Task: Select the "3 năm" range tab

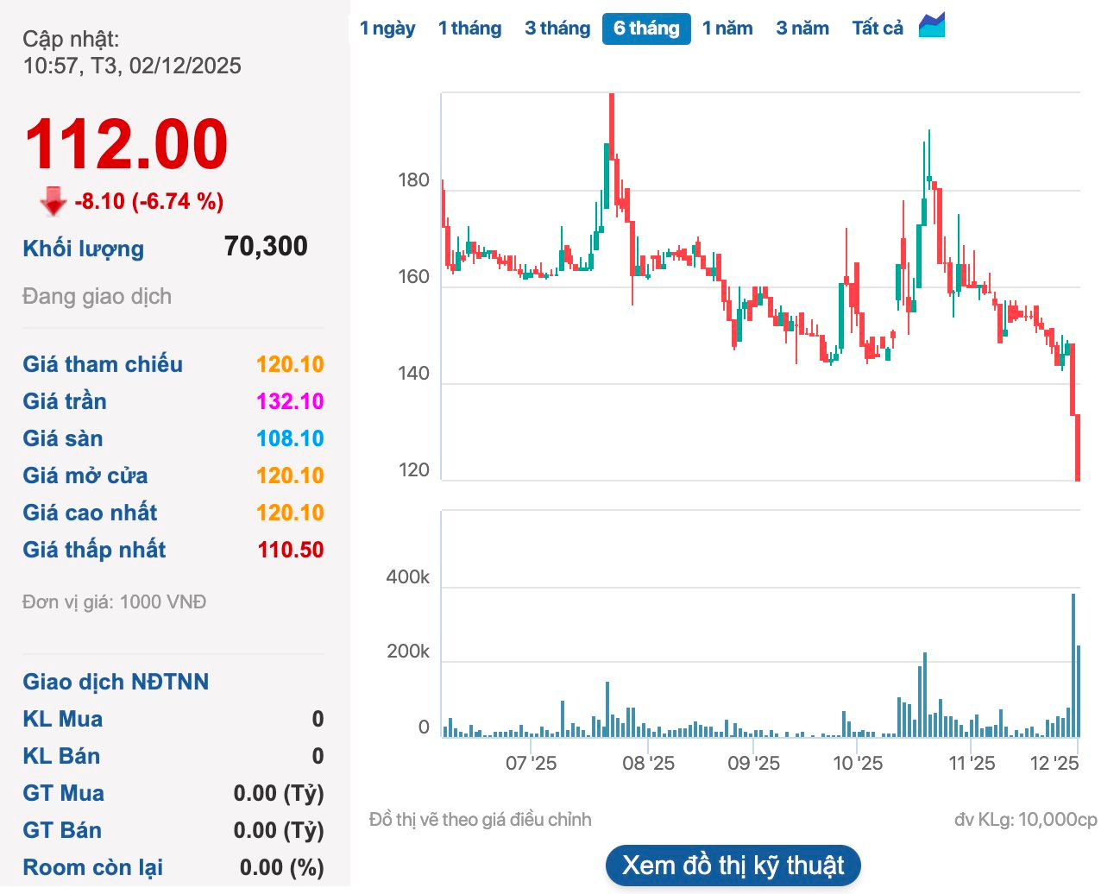Action: [802, 27]
